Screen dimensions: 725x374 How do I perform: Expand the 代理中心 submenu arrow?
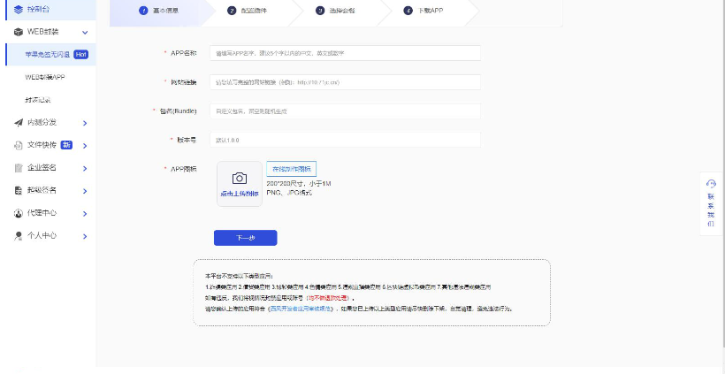click(x=85, y=214)
